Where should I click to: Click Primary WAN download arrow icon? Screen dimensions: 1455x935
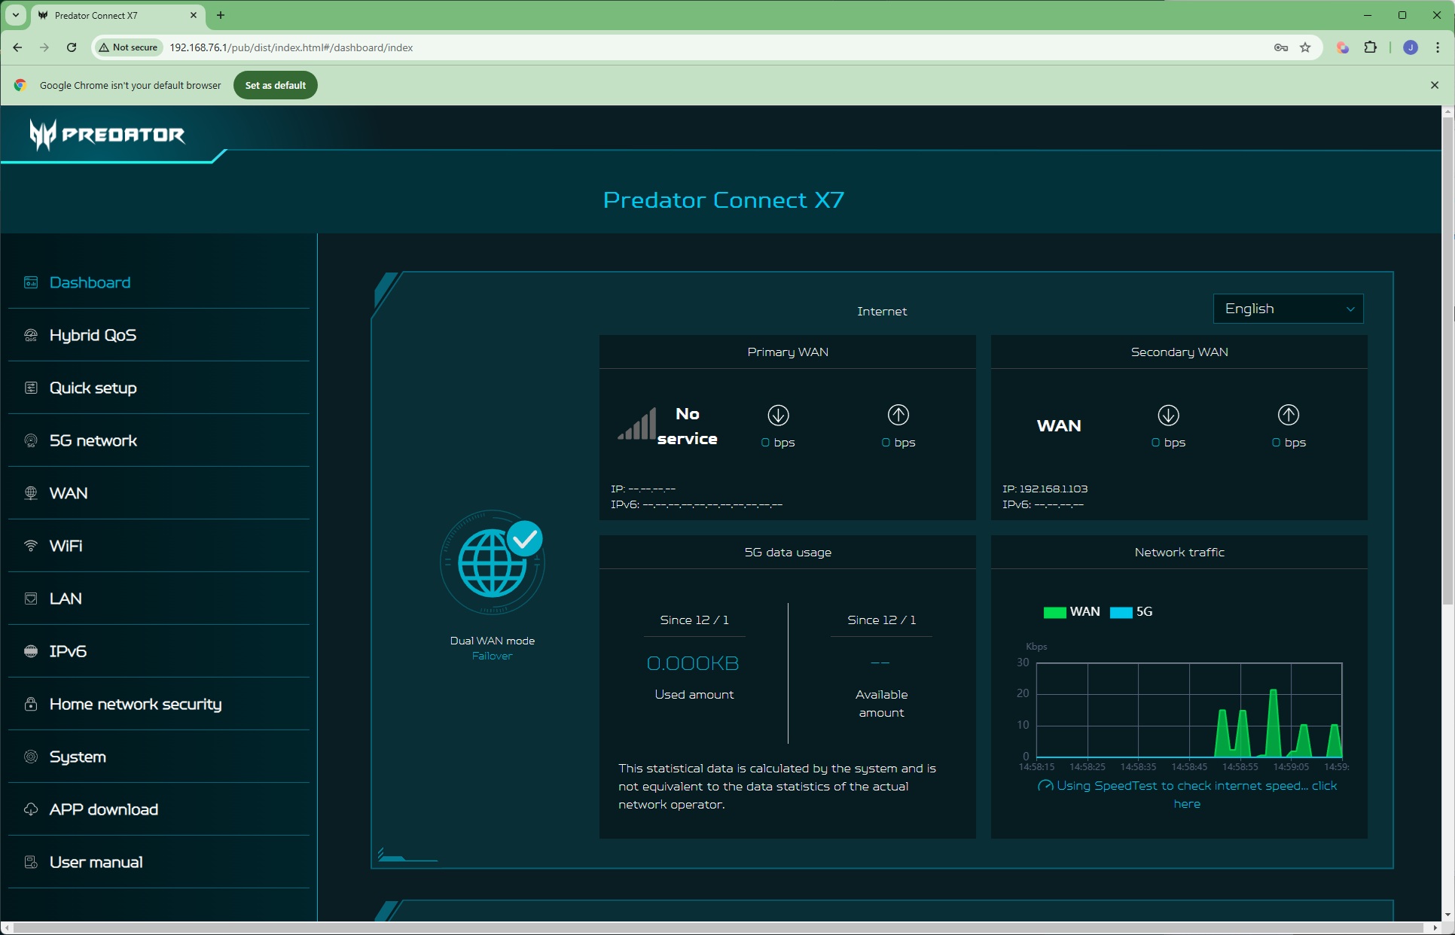point(778,415)
